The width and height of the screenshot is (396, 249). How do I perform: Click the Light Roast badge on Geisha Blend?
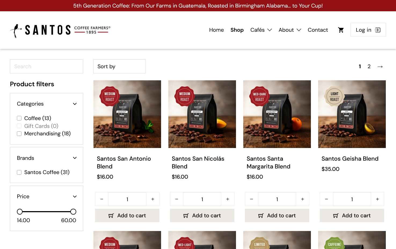coord(334,96)
